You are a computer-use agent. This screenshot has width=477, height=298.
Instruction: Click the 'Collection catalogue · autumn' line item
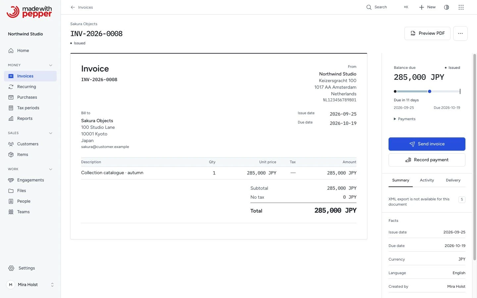coord(112,173)
